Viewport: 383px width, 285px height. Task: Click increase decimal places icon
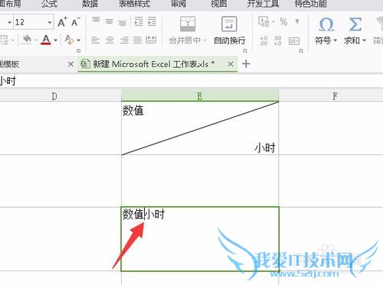coord(264,40)
